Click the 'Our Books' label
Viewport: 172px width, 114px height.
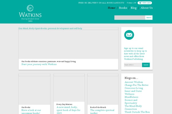pyautogui.click(x=26, y=107)
